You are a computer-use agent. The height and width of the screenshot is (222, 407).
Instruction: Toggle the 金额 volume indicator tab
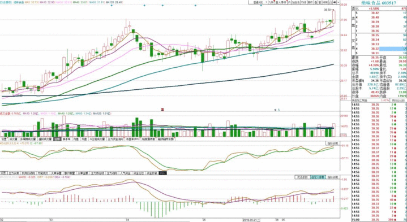coord(57,139)
